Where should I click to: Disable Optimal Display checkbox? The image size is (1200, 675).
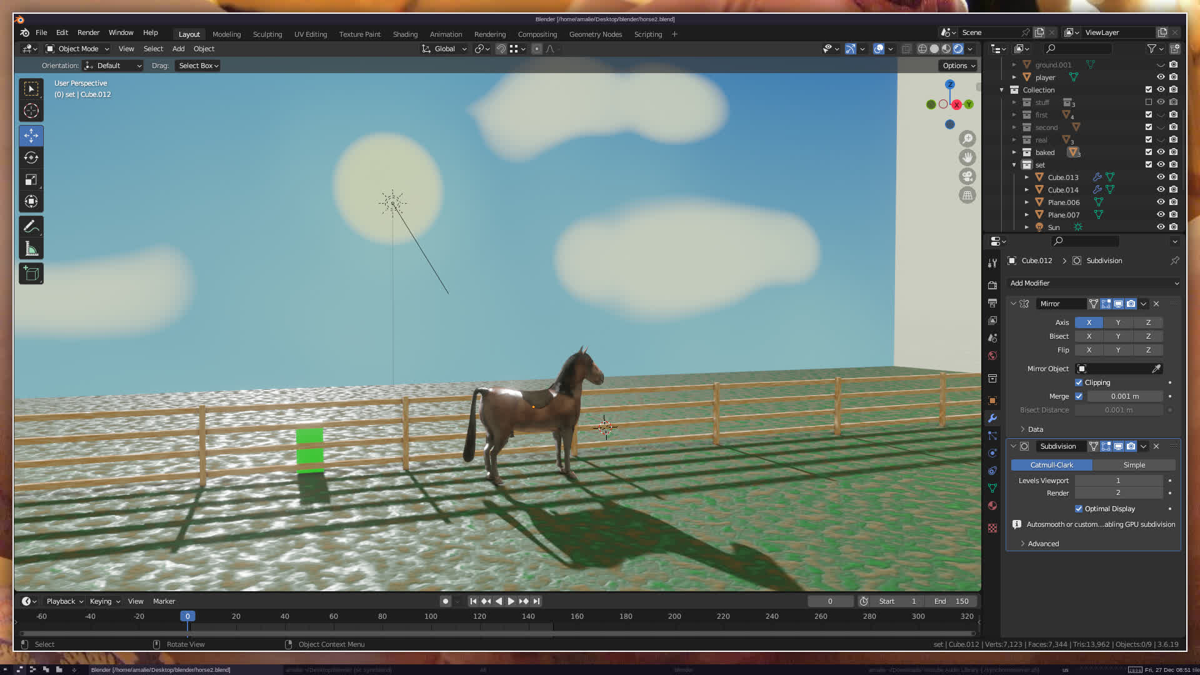(1079, 509)
